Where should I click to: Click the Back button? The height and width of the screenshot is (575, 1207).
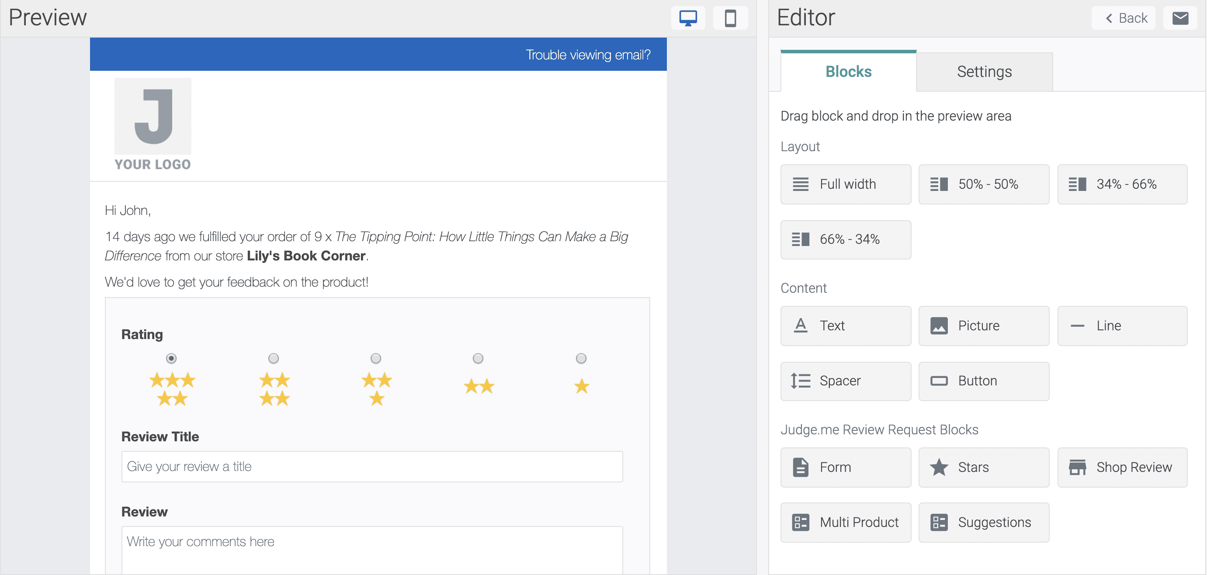tap(1124, 18)
